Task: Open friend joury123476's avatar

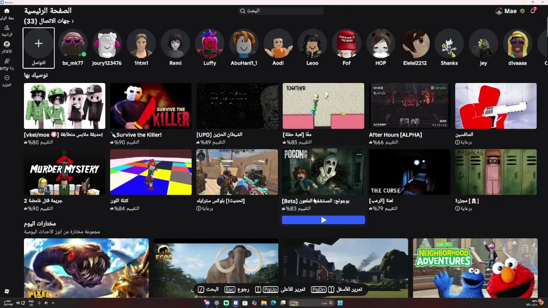Action: [x=107, y=44]
